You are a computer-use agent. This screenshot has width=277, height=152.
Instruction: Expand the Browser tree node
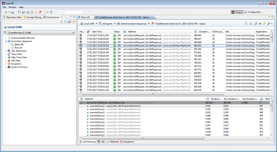coord(9,48)
